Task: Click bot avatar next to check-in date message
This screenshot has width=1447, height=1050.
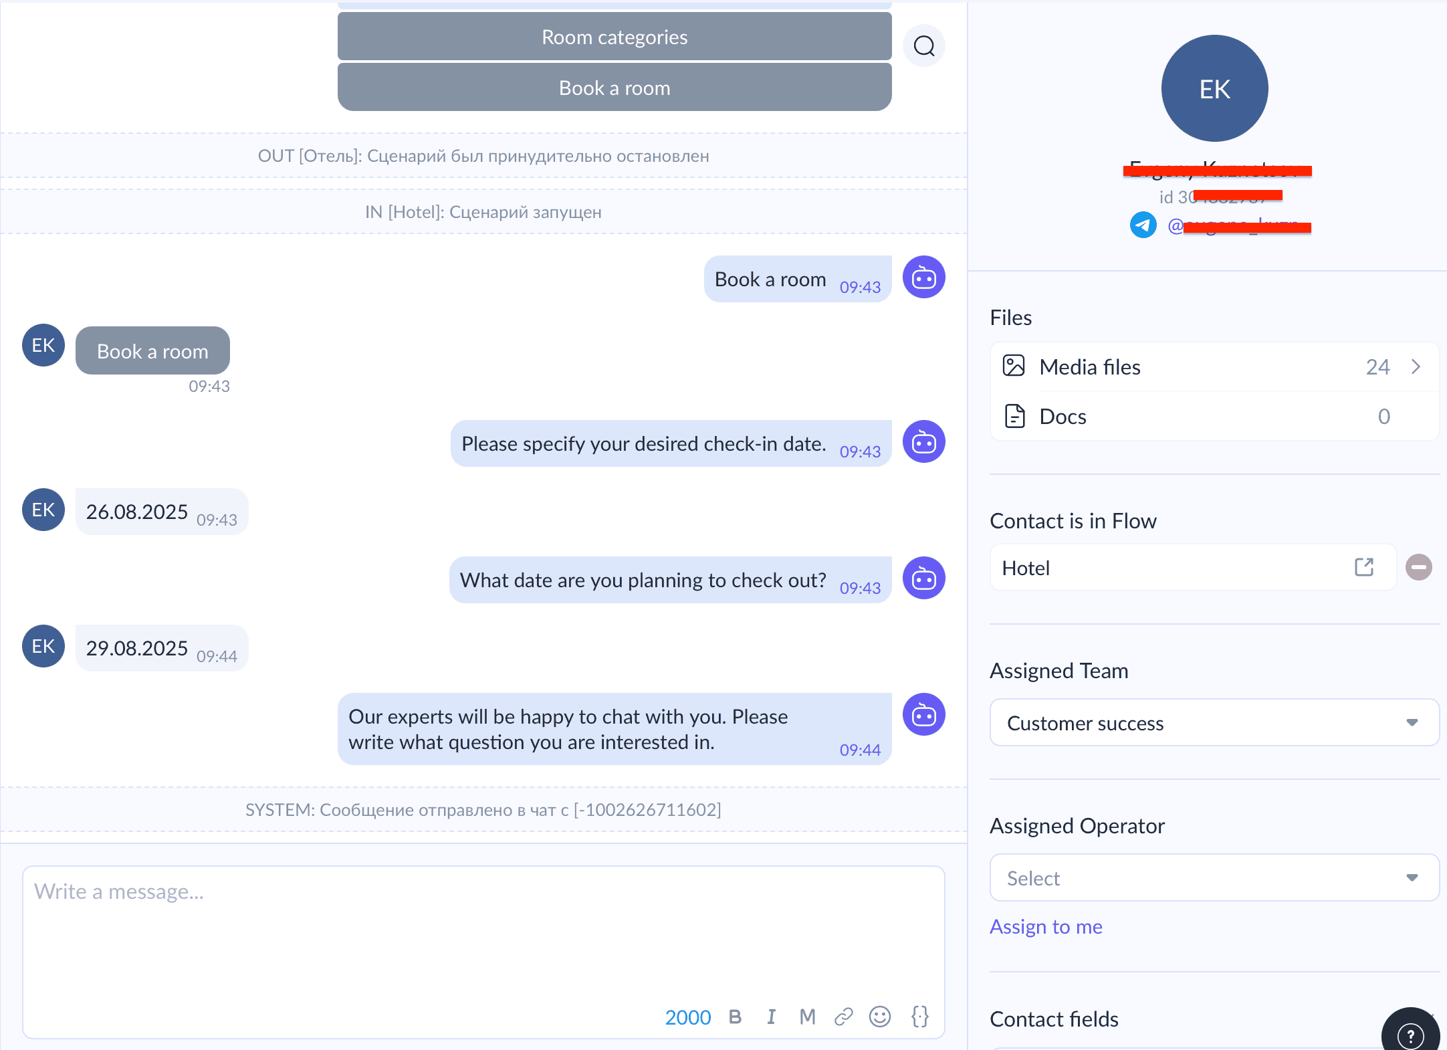Action: 923,441
